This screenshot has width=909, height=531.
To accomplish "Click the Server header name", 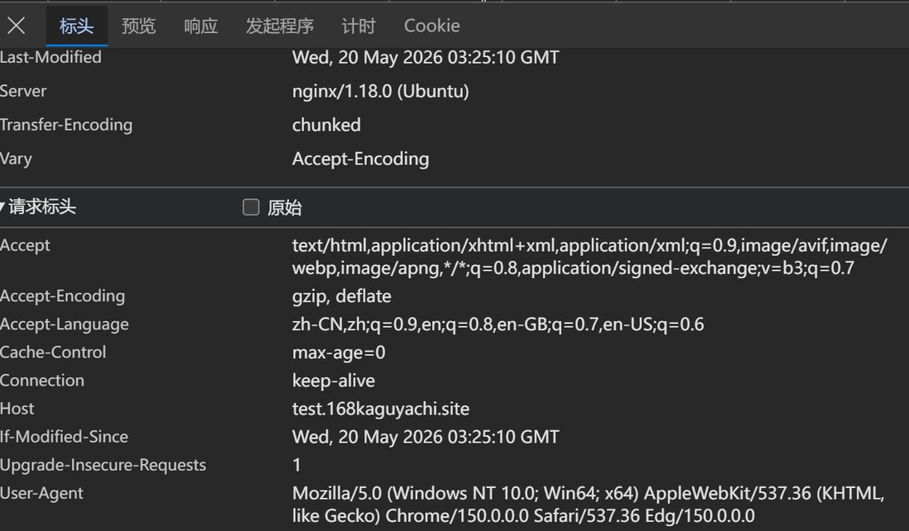I will [x=23, y=92].
